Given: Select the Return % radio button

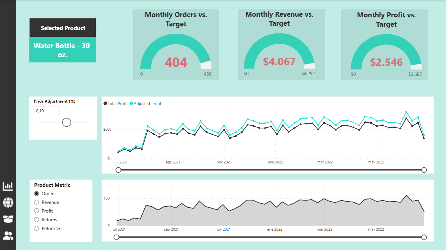Looking at the screenshot, I should [37, 228].
